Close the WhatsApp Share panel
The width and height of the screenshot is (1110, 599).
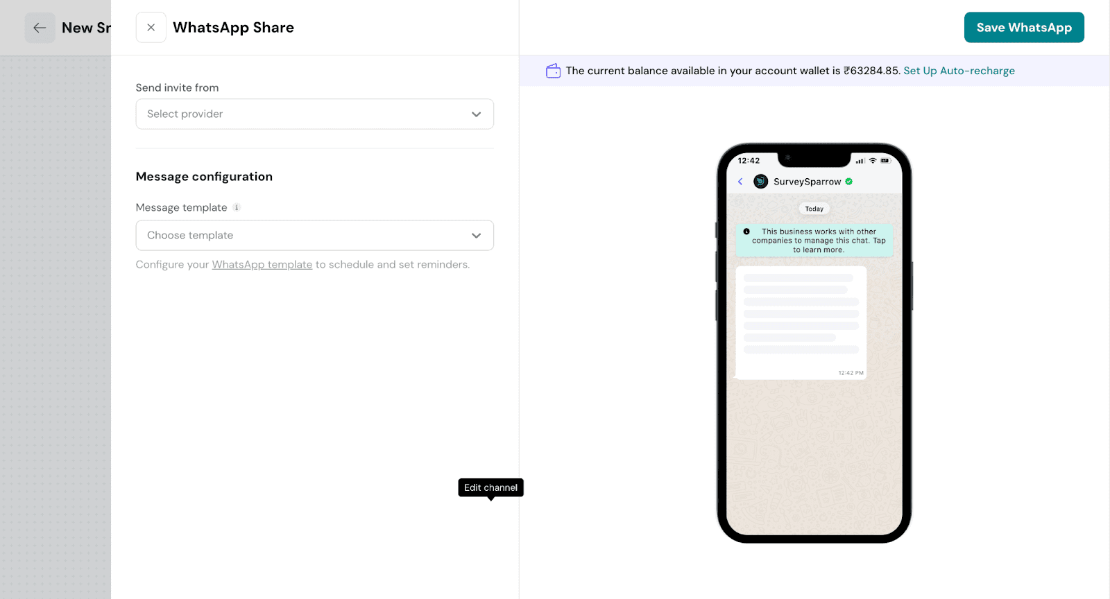click(x=151, y=28)
